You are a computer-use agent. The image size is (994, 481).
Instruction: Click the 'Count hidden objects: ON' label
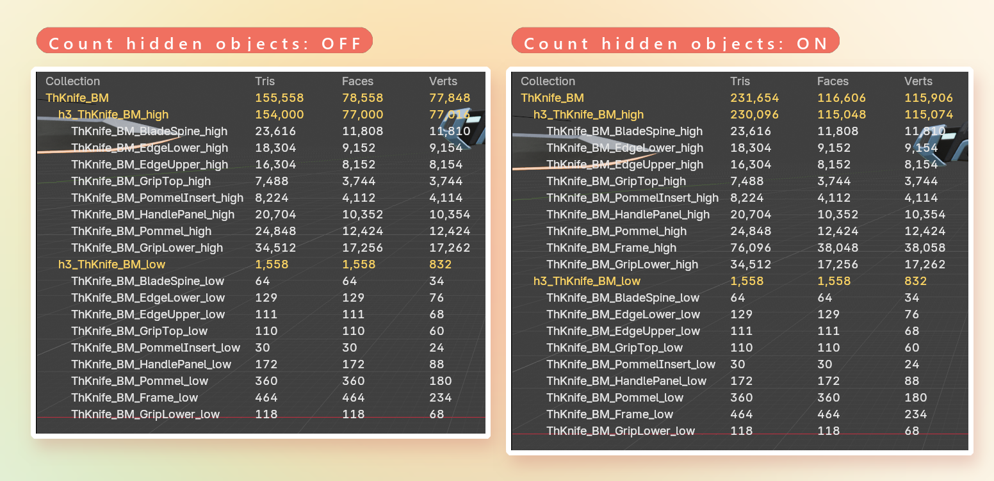click(675, 42)
